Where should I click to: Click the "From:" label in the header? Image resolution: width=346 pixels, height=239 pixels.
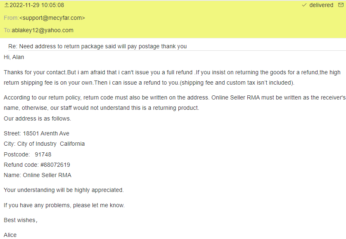[x=11, y=18]
